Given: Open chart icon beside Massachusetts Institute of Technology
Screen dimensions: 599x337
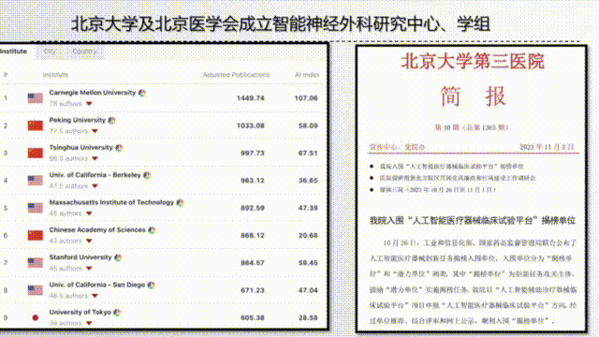Looking at the screenshot, I should pyautogui.click(x=180, y=203).
